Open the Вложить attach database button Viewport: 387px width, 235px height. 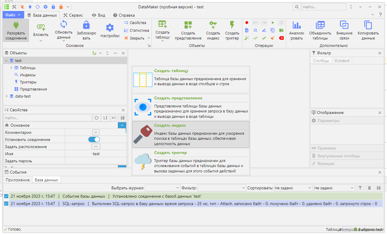(x=41, y=30)
